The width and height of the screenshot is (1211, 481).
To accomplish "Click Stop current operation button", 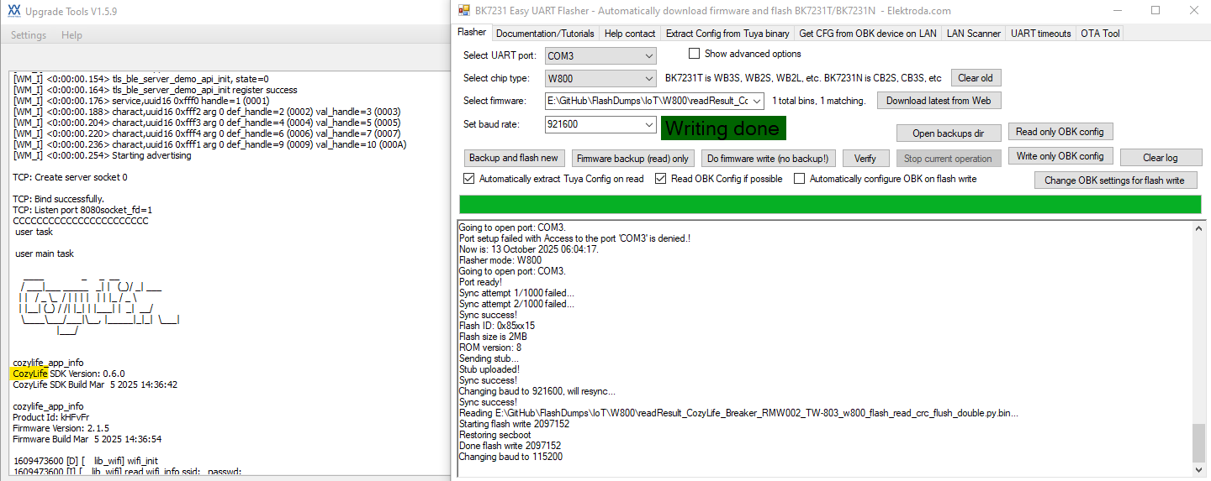I will 949,159.
